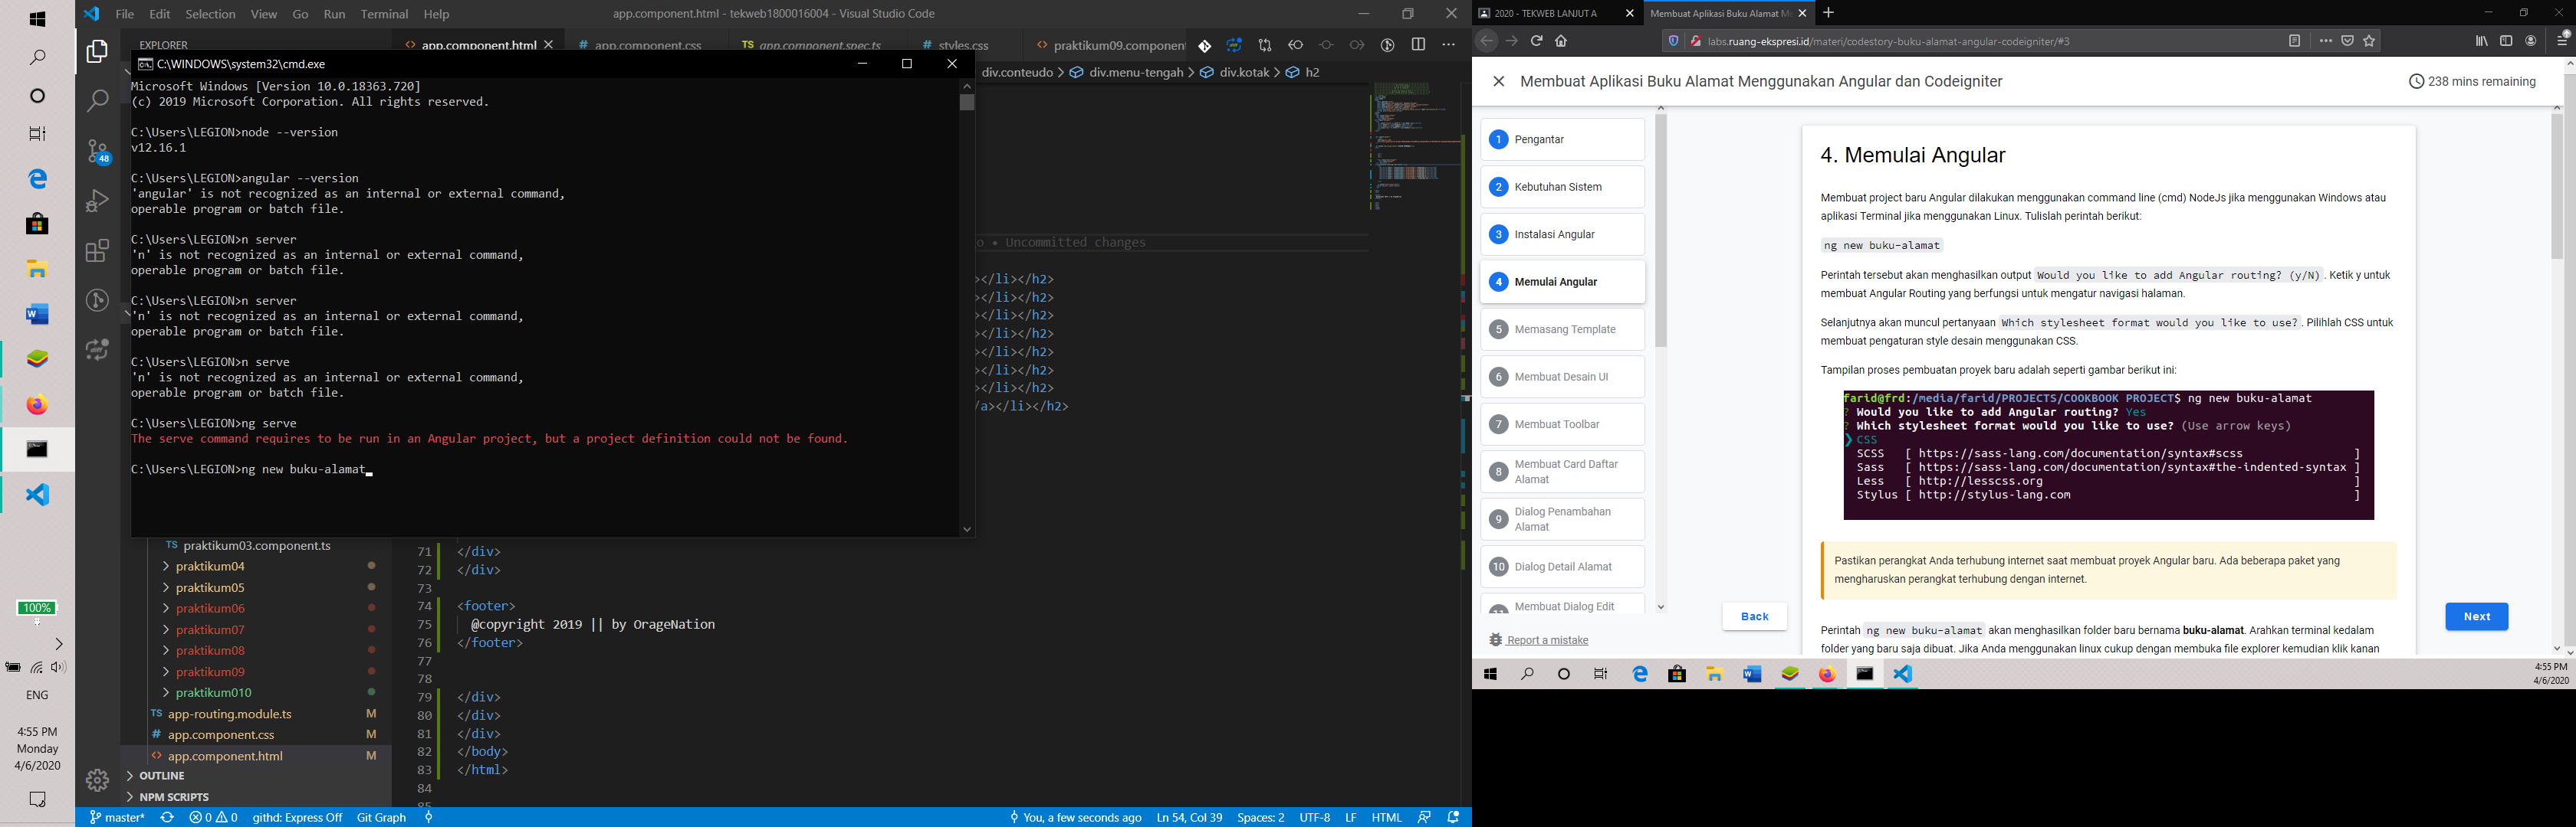Expand praktikum04 folder in explorer
Image resolution: width=2576 pixels, height=827 pixels.
[x=210, y=567]
